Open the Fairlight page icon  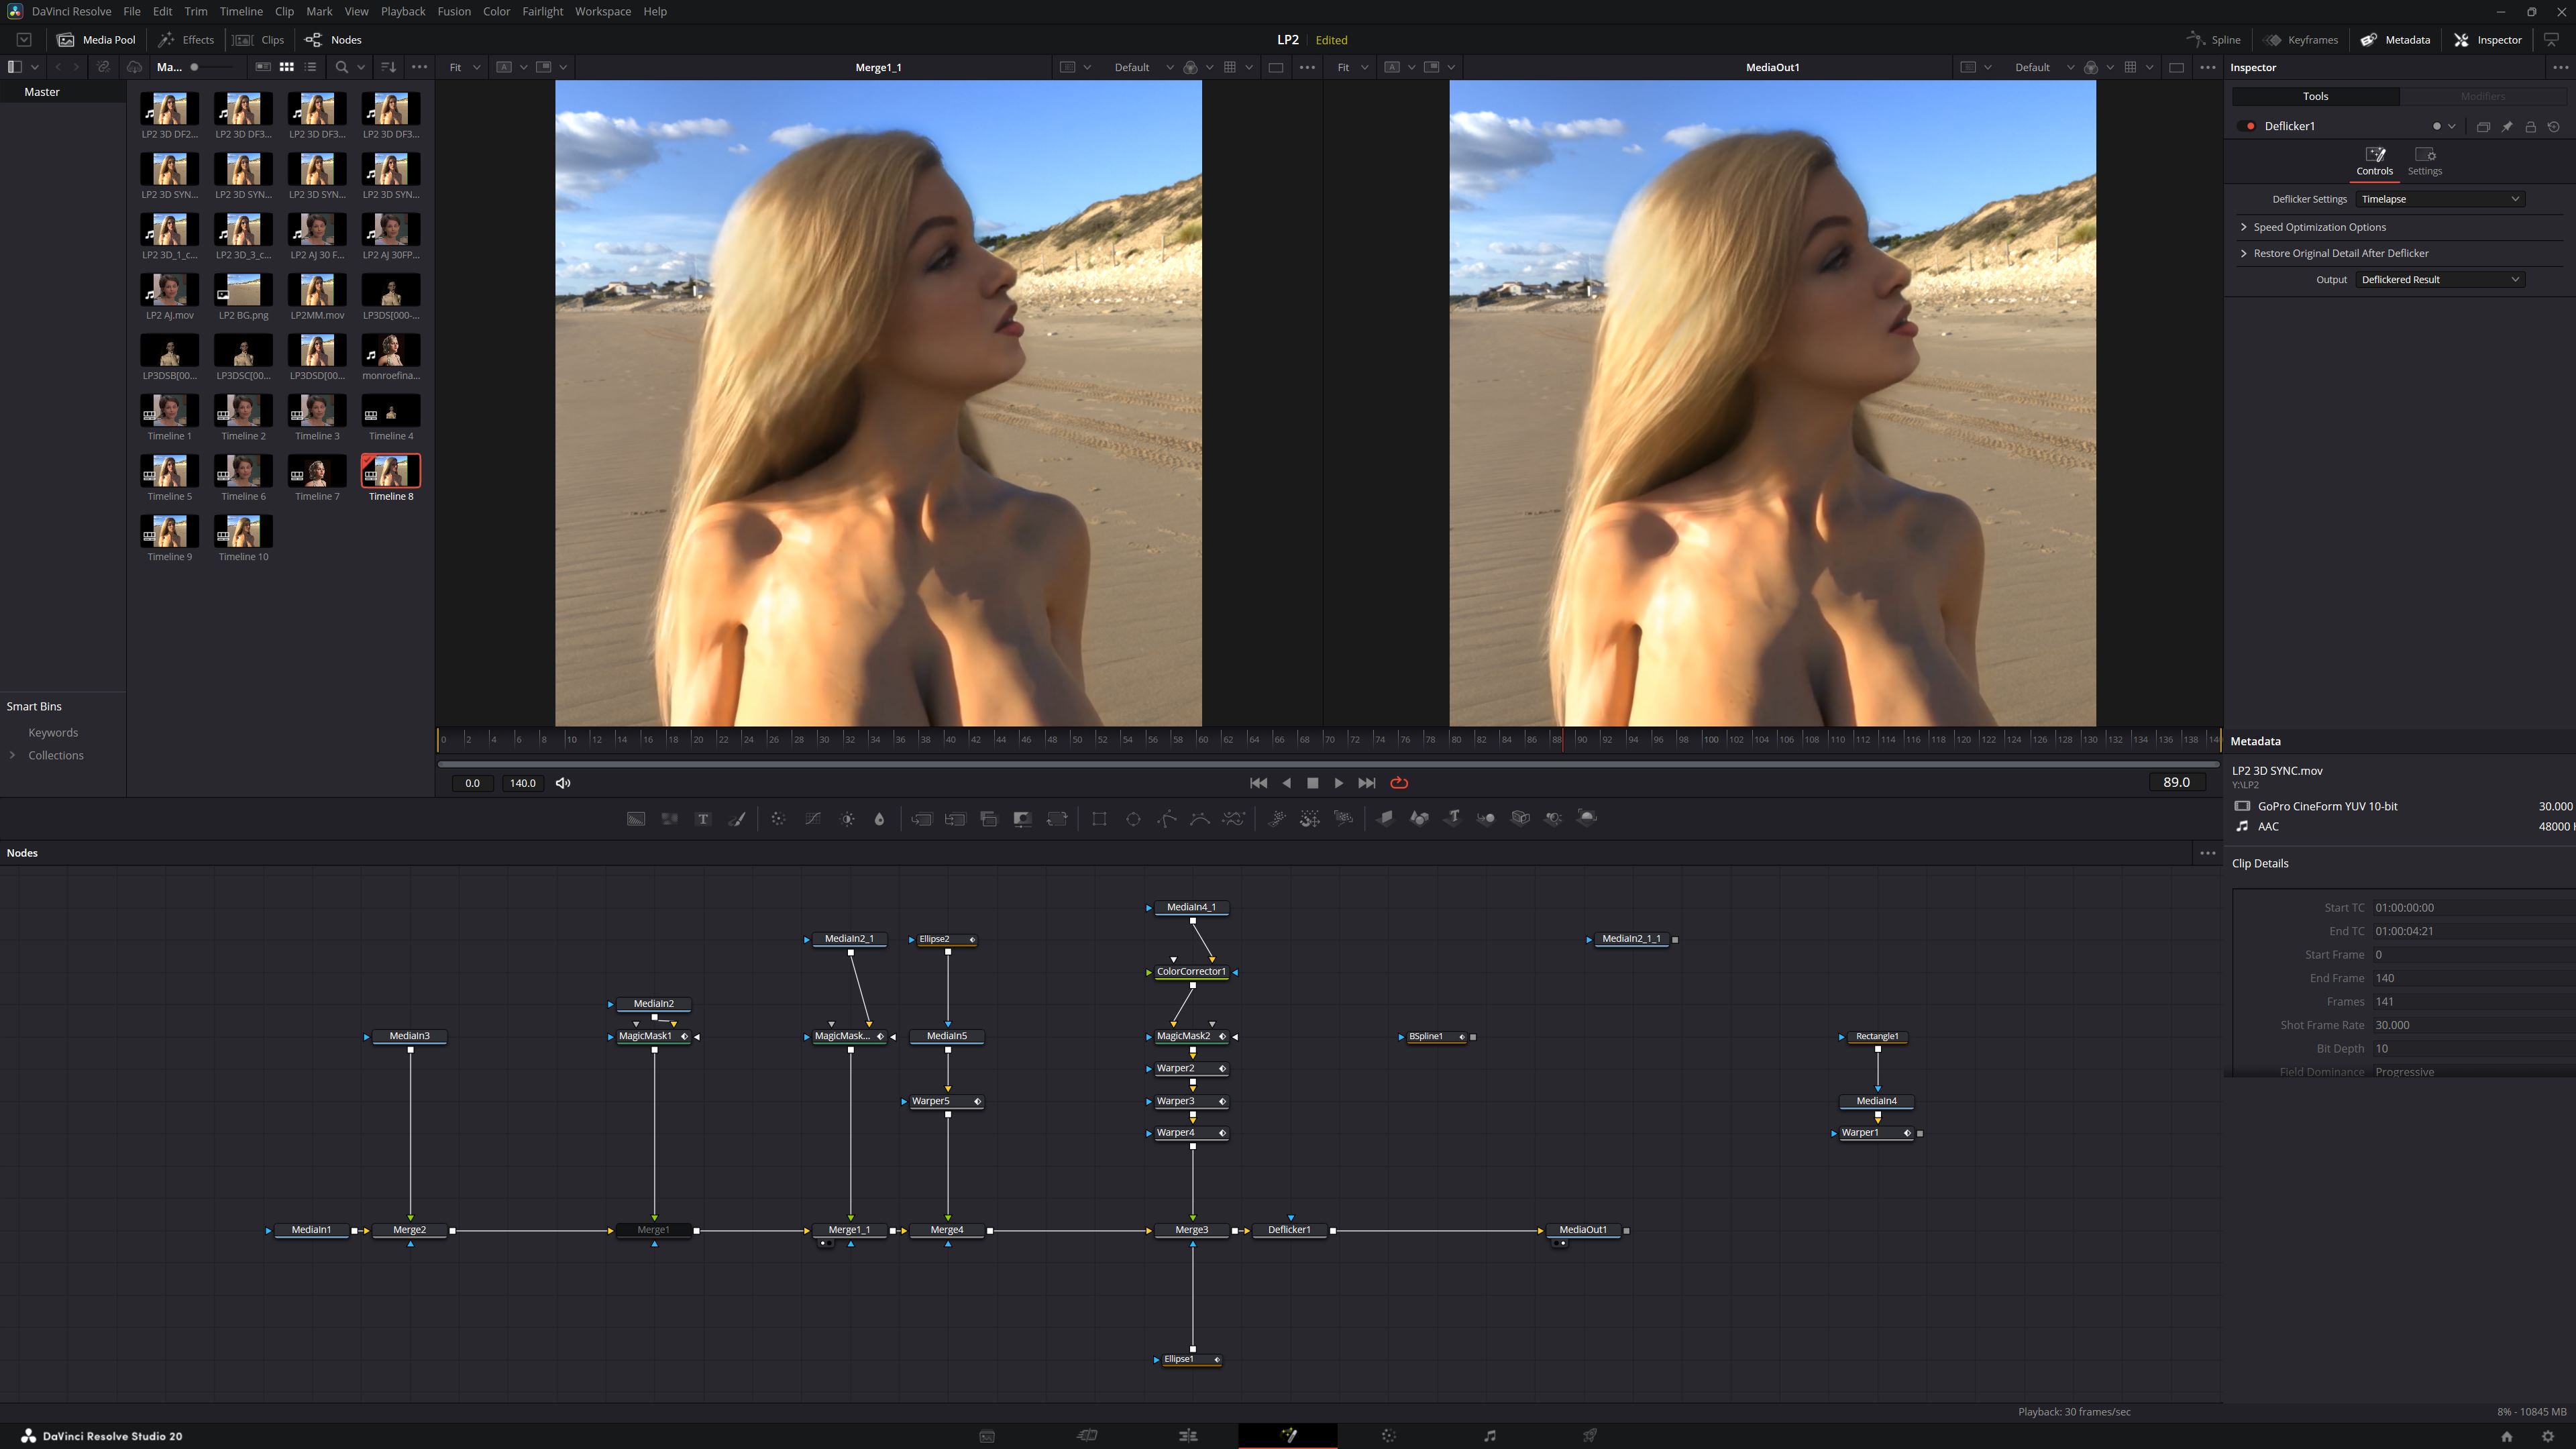[1489, 1436]
